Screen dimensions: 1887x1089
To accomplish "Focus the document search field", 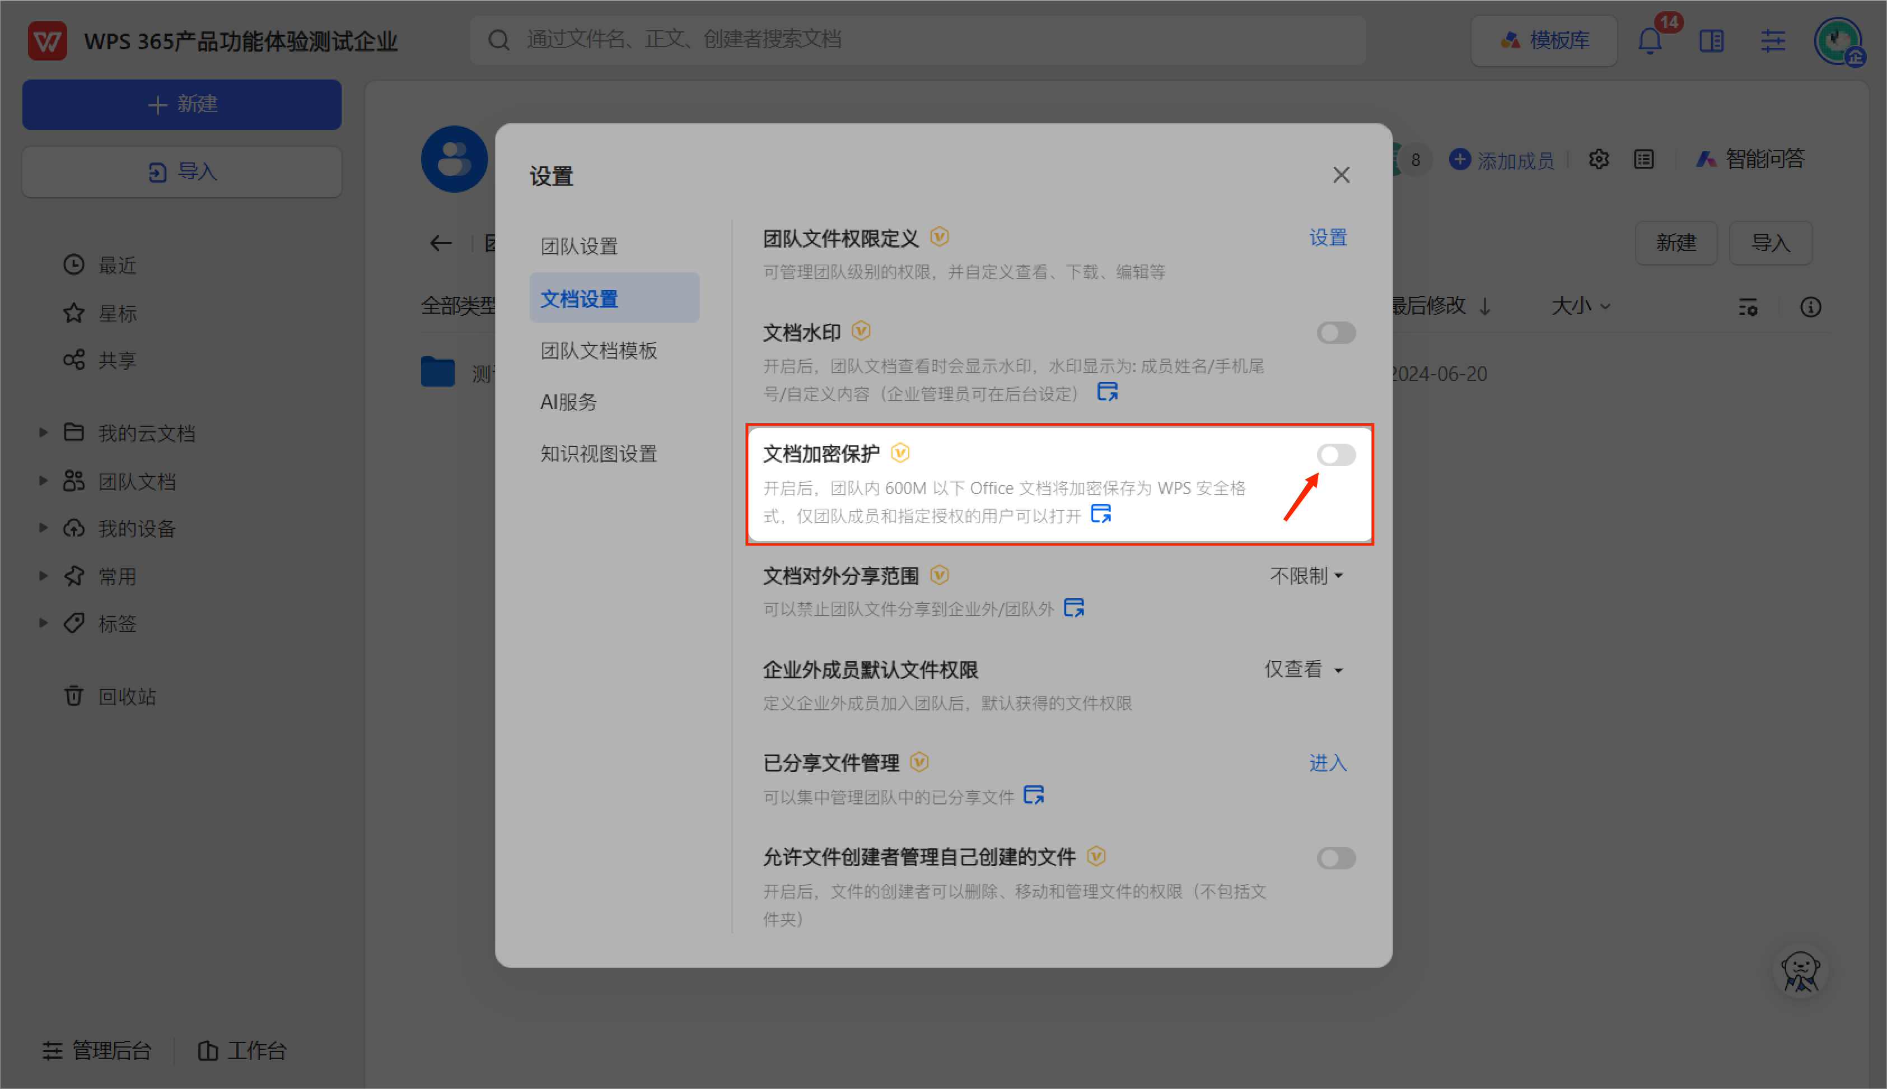I will pos(918,40).
